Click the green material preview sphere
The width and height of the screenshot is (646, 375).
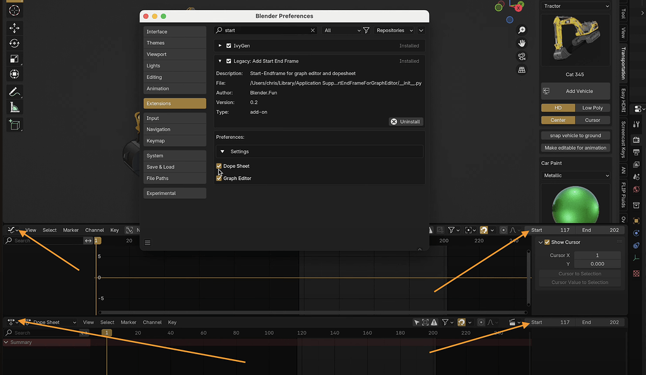click(575, 205)
